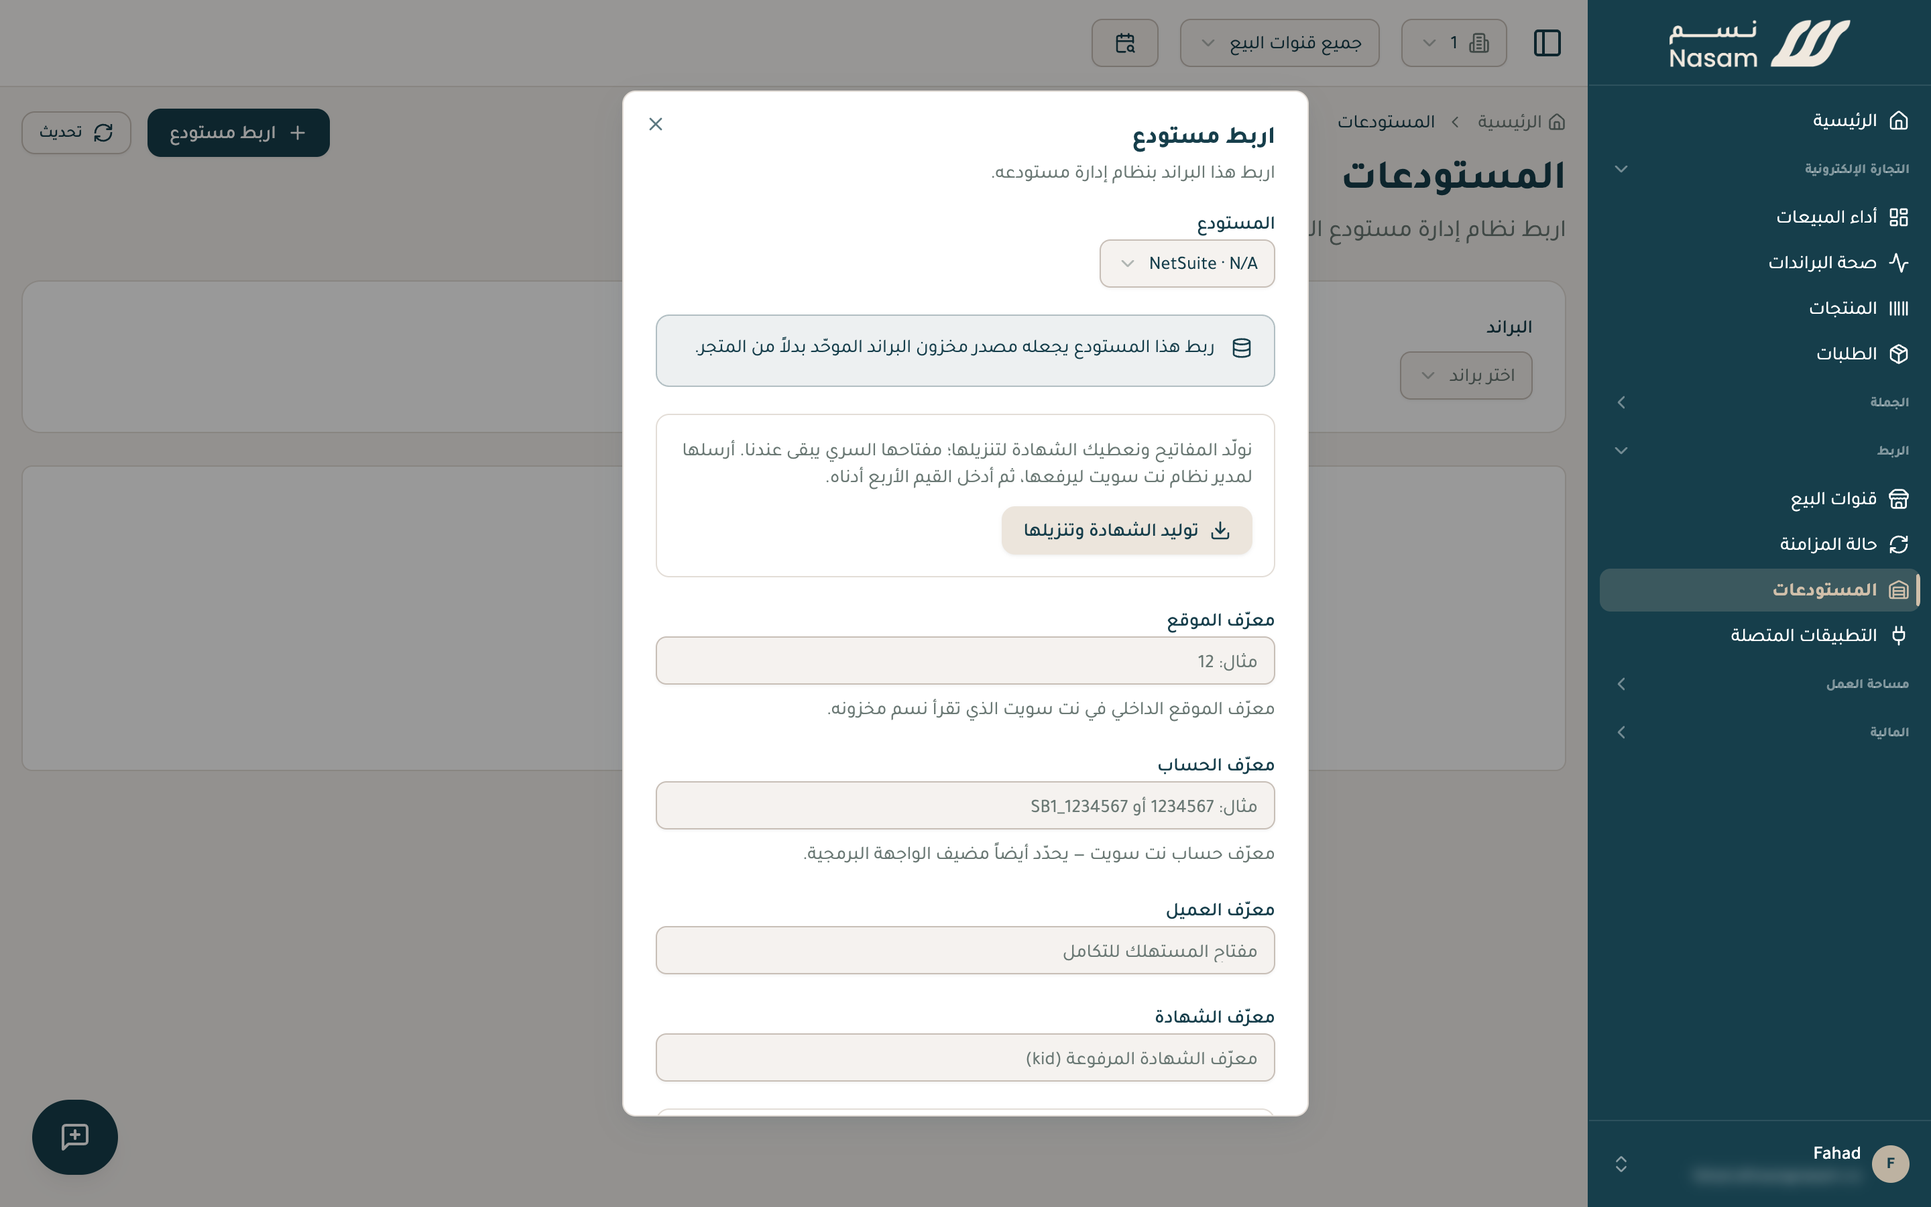Focus the معرّف العميل input field
The image size is (1931, 1207).
click(965, 951)
